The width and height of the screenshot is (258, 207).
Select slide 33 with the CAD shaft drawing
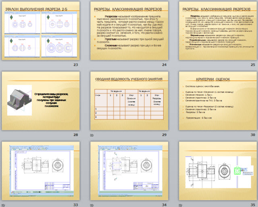[41, 171]
